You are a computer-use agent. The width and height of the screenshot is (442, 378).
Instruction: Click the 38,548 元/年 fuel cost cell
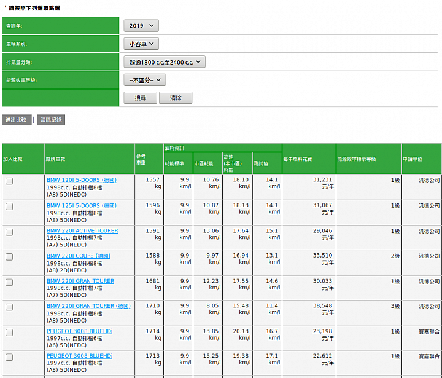pos(309,313)
